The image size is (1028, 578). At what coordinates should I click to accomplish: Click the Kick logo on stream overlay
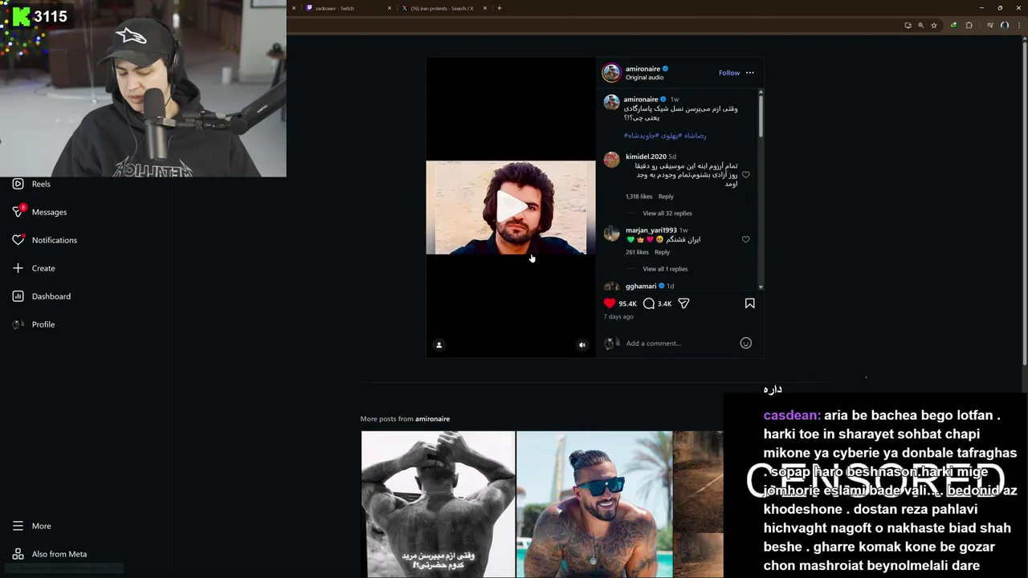pyautogui.click(x=21, y=16)
